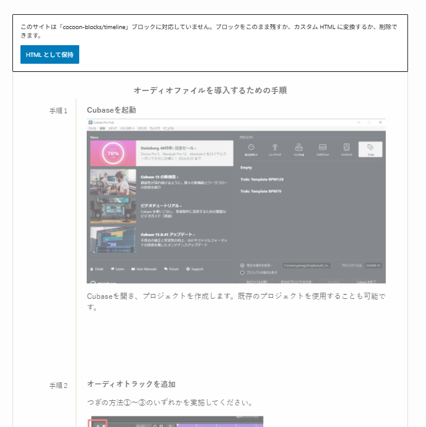426x427 pixels.
Task: Click the User Manuals book icon link
Action: coord(144,269)
